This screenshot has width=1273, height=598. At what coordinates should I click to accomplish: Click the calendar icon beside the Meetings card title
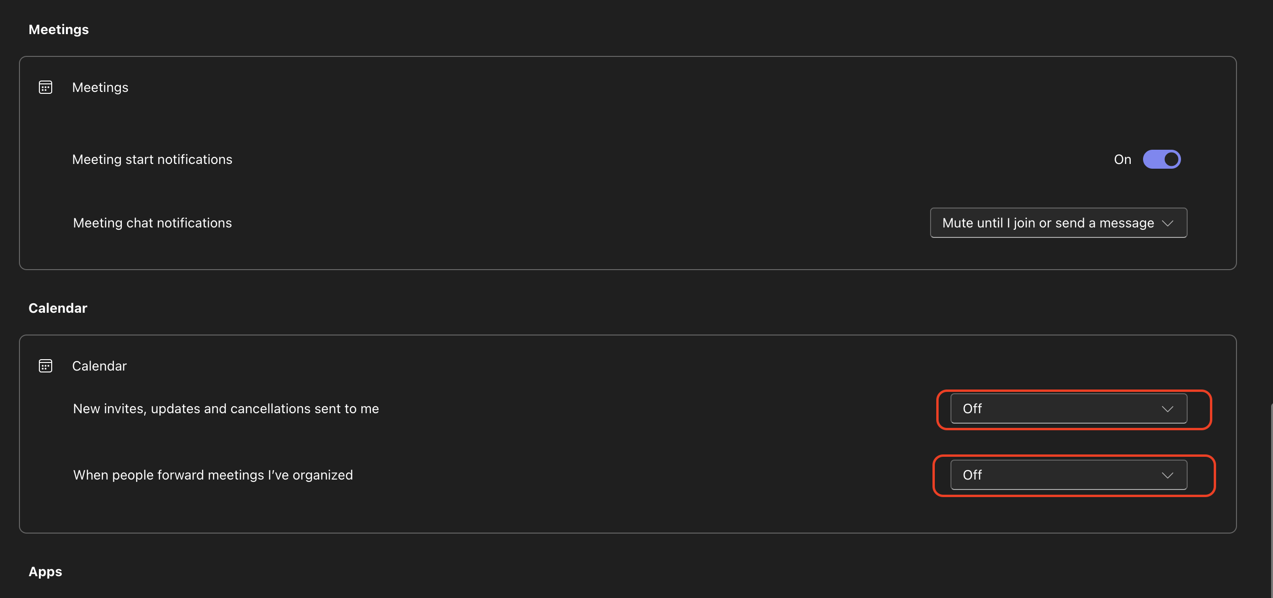(x=46, y=87)
